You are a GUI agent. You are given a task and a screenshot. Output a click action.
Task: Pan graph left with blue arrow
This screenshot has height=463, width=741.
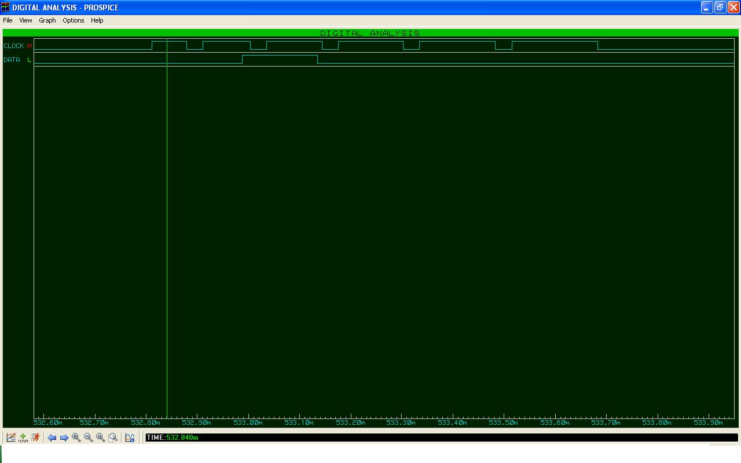pyautogui.click(x=52, y=438)
